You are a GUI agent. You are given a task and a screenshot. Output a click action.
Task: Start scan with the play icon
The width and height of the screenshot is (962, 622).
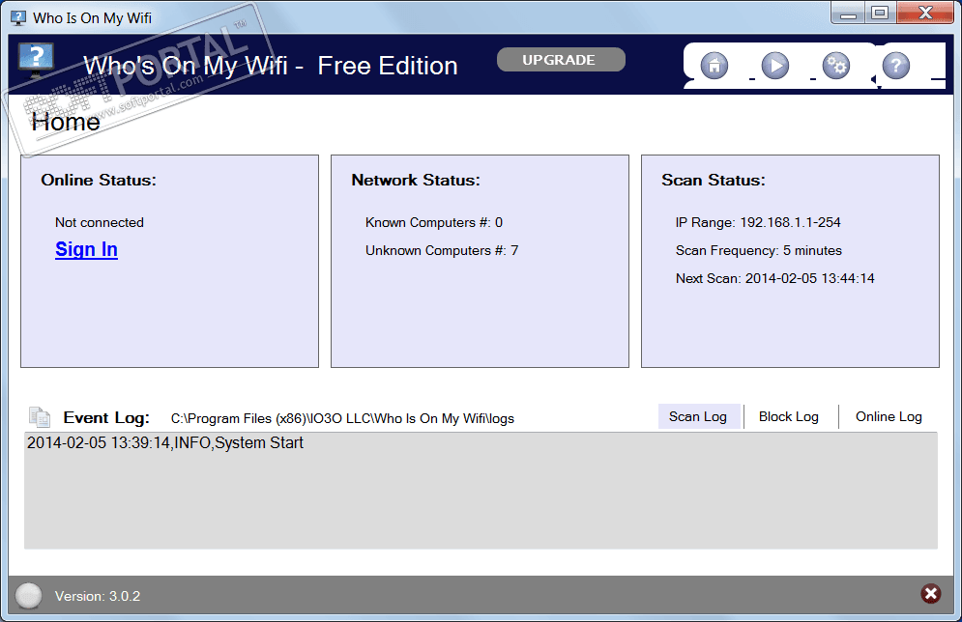pyautogui.click(x=774, y=66)
